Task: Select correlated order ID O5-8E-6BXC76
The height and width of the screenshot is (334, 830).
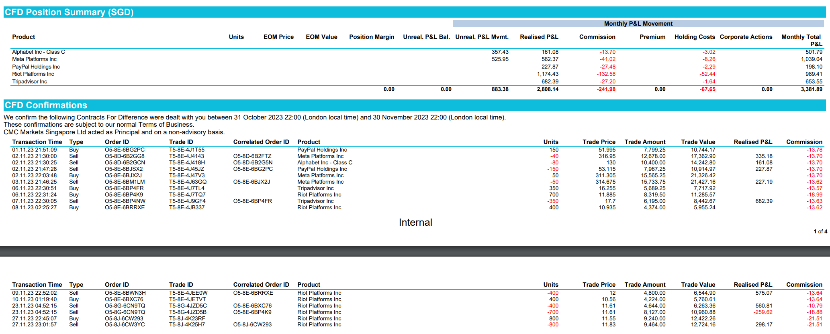Action: pyautogui.click(x=252, y=306)
